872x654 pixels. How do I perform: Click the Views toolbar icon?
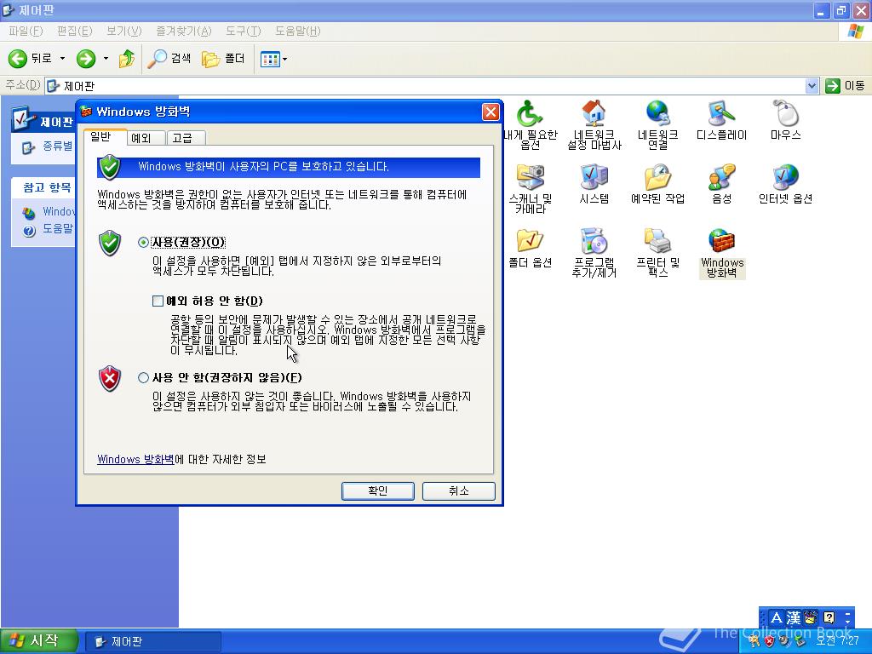click(270, 59)
